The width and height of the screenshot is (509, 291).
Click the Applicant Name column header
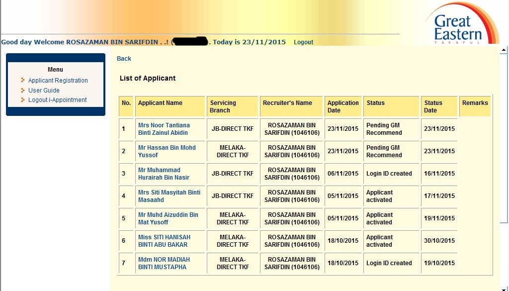click(x=160, y=103)
